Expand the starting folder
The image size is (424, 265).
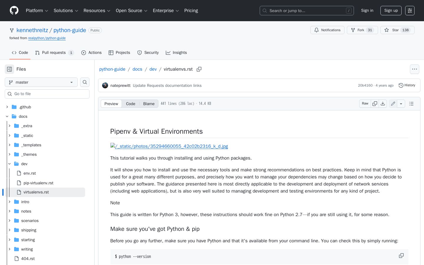pyautogui.click(x=9, y=240)
